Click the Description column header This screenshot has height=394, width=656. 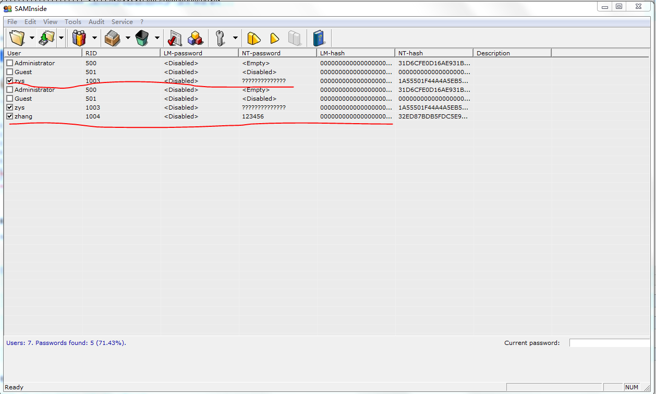coord(512,53)
